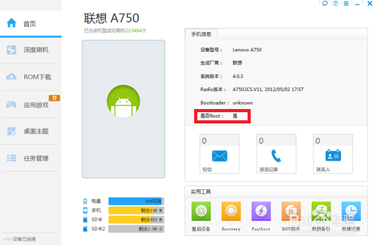Click the phone handset icon
The height and width of the screenshot is (245, 377).
click(x=276, y=156)
